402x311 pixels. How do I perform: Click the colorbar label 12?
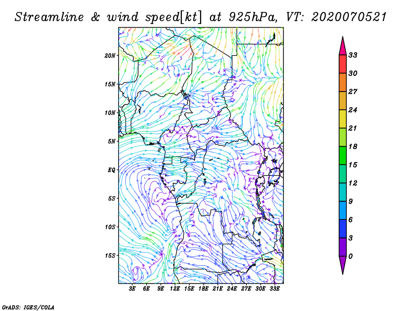tap(353, 183)
